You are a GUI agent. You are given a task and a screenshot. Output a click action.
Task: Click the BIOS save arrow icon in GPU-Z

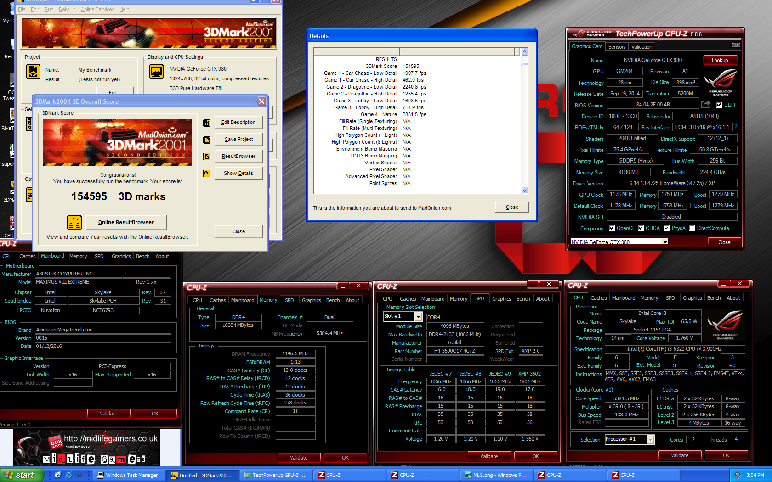[705, 105]
